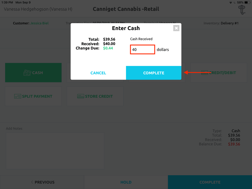Click the Inventory Delivery #1 label
Viewport: 252px width, 189px height.
pyautogui.click(x=221, y=23)
